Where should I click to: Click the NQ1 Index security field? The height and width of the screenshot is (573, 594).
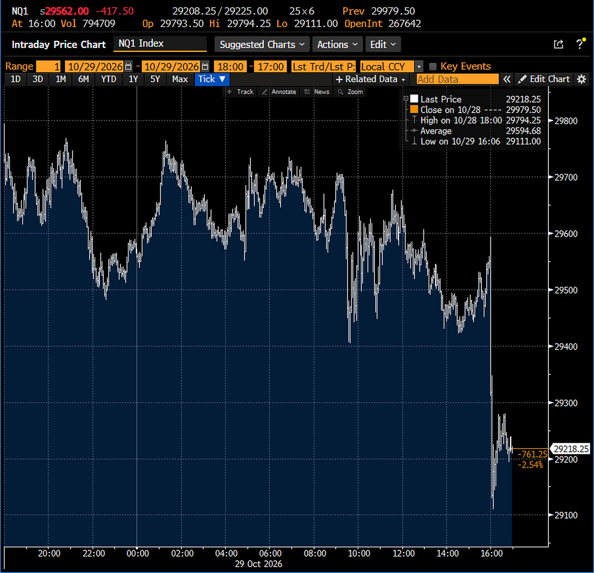(x=160, y=44)
